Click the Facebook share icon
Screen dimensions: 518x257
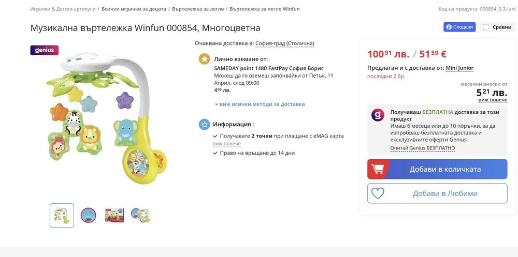(449, 27)
